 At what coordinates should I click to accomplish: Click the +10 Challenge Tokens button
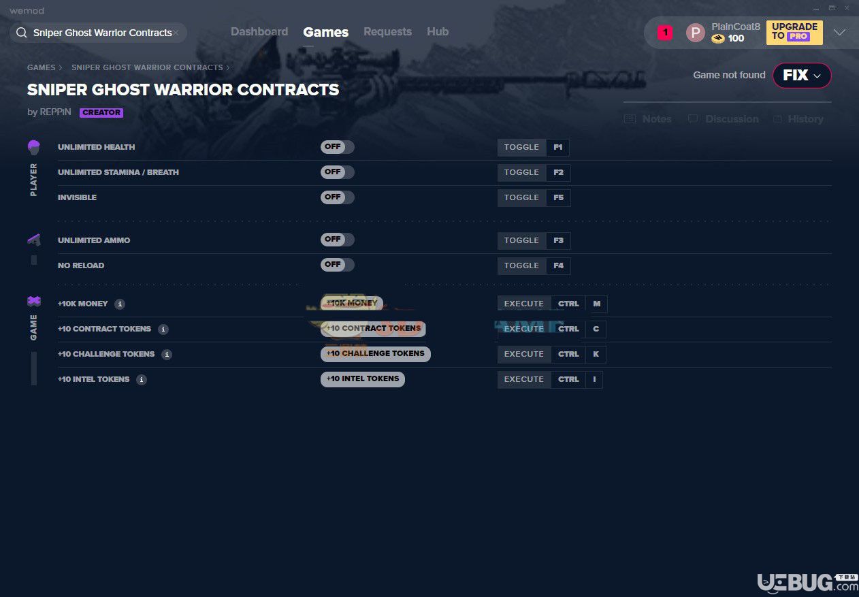376,354
